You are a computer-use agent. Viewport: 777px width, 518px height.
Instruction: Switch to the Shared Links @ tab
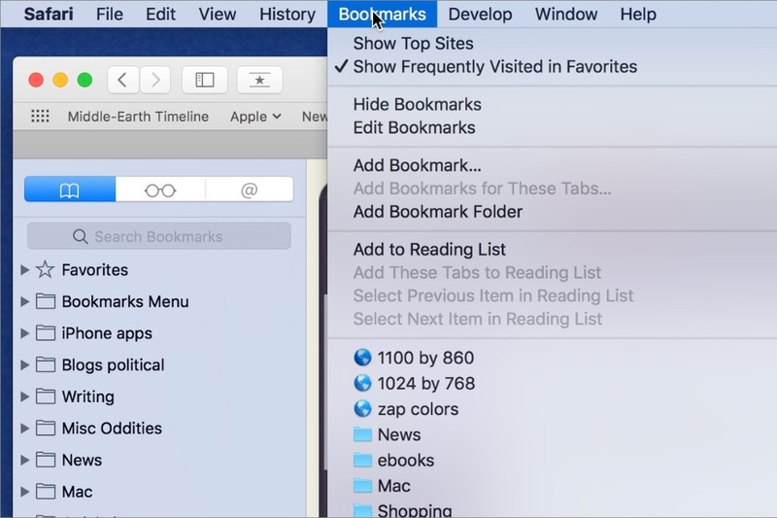point(250,190)
